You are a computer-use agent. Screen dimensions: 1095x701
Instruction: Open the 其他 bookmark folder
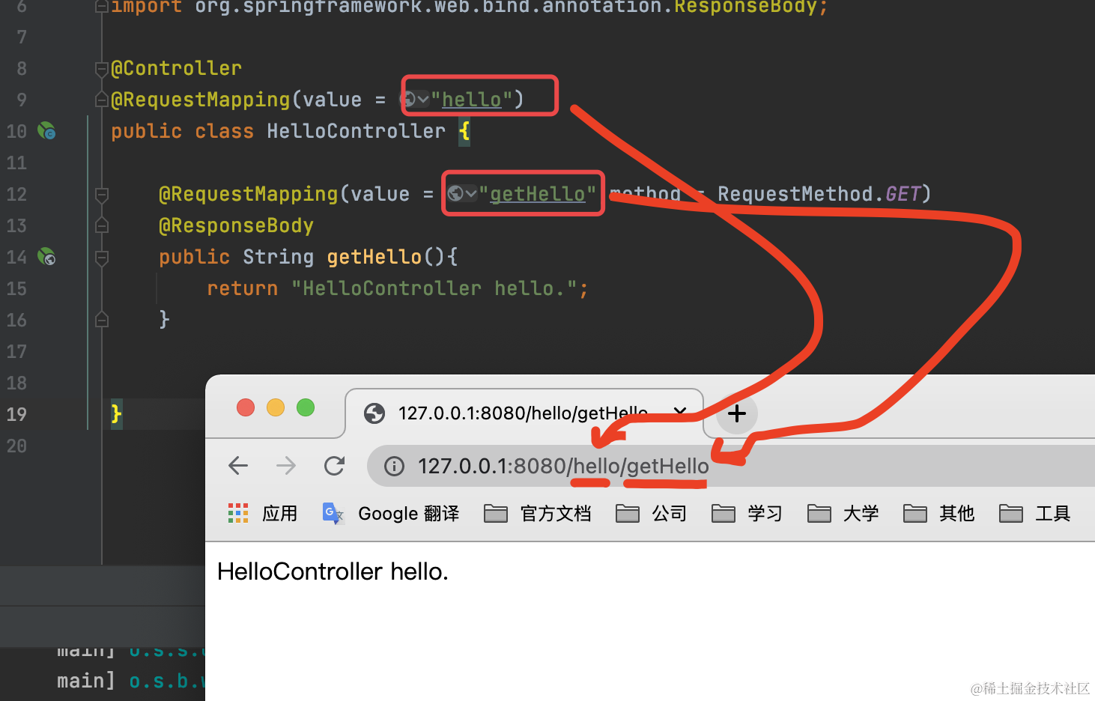coord(939,513)
